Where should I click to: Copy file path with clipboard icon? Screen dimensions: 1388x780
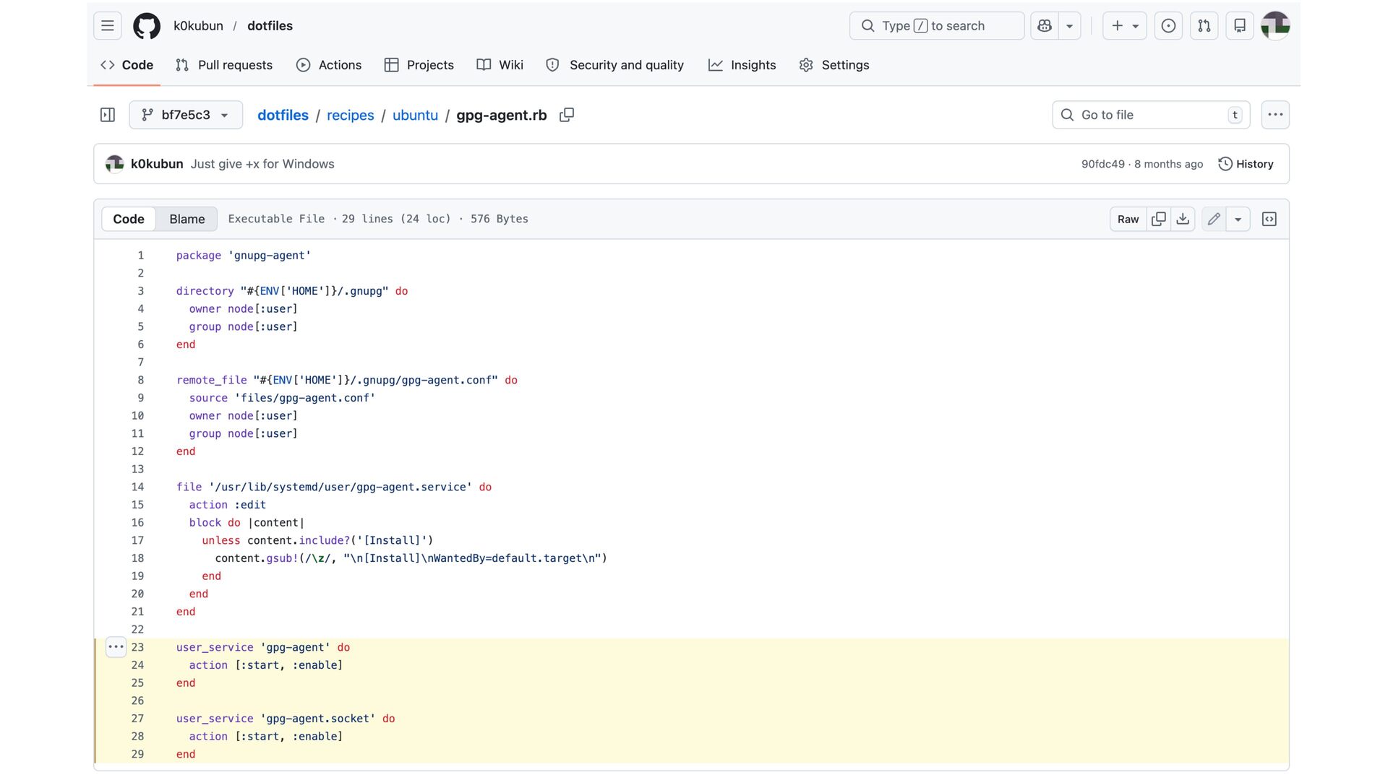pos(567,115)
